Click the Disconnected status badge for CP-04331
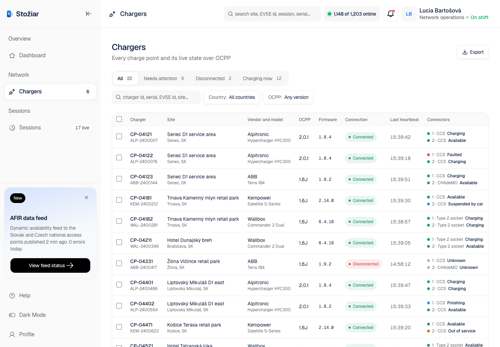 tap(363, 264)
